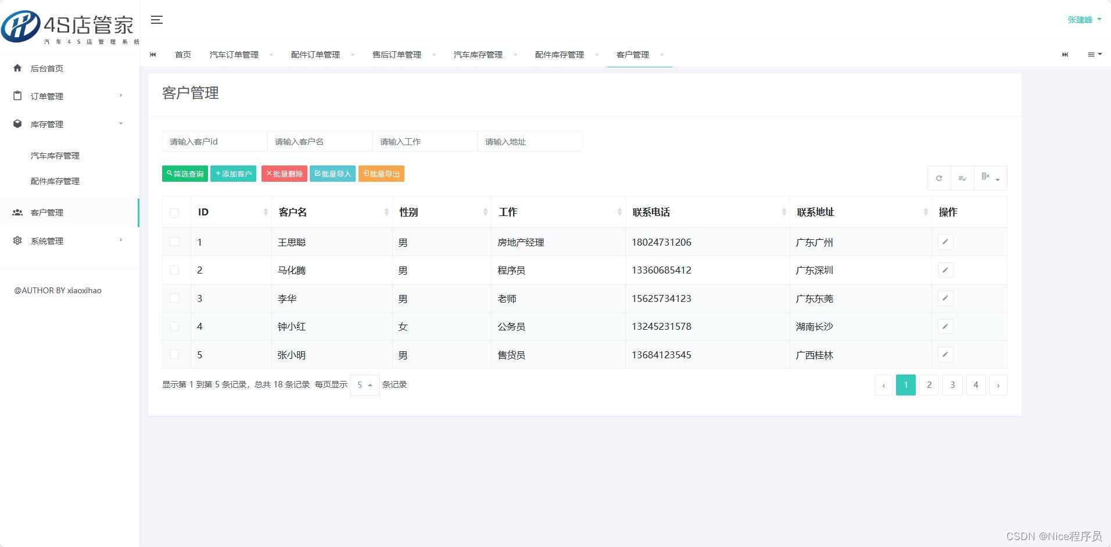Click the 添加客户 button
1111x547 pixels.
click(x=233, y=174)
